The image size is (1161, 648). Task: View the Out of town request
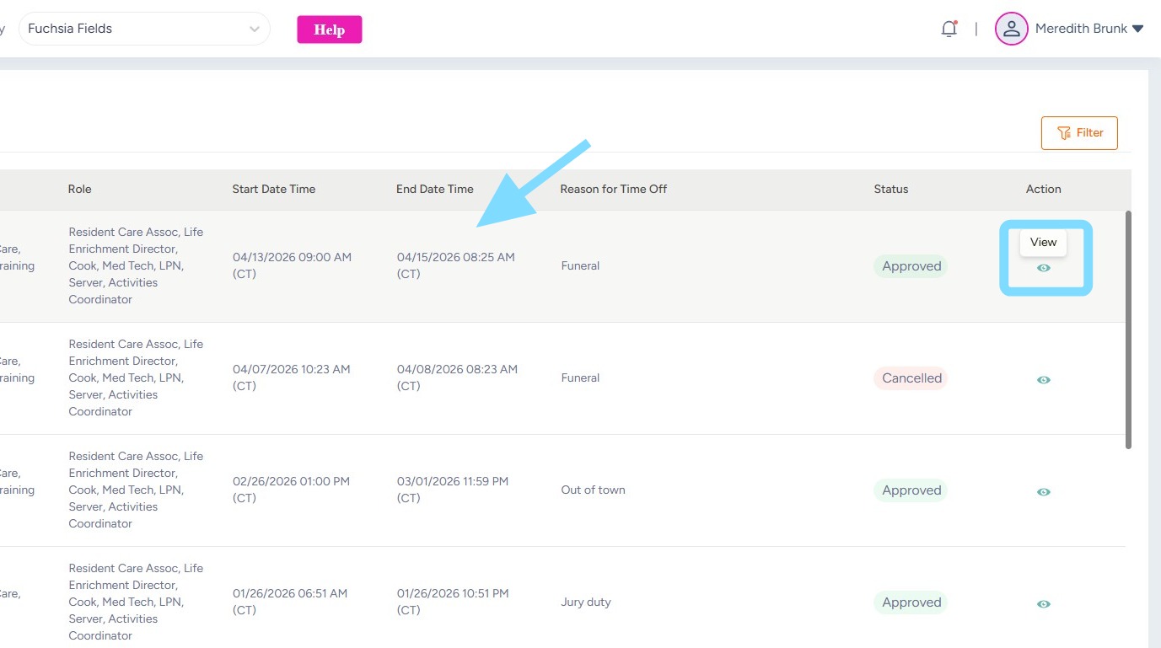(1044, 492)
